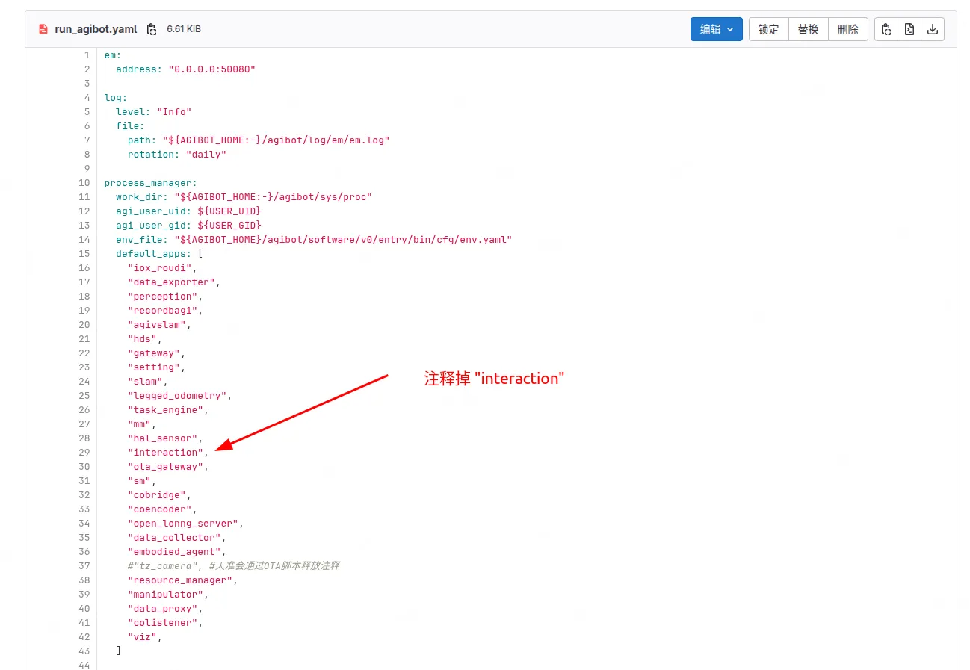
Task: Click the "hal_sensor" entry
Action: coord(161,438)
